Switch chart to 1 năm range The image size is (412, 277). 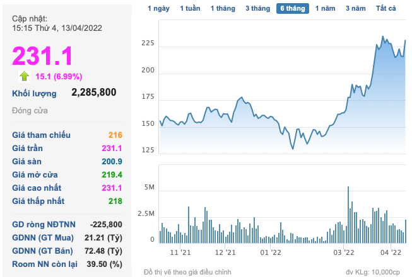point(326,8)
